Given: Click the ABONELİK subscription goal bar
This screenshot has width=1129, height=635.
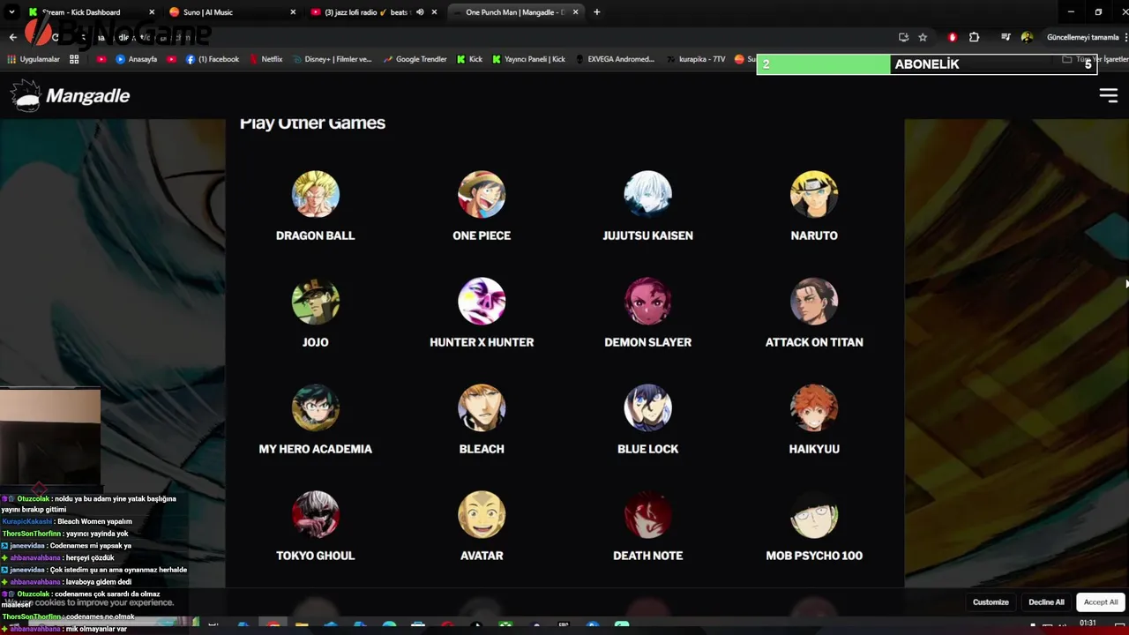Looking at the screenshot, I should (926, 63).
